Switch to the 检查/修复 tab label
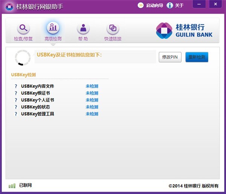The height and width of the screenshot is (194, 226). coord(23,39)
